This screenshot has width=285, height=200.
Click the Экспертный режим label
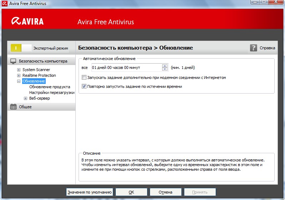point(51,48)
